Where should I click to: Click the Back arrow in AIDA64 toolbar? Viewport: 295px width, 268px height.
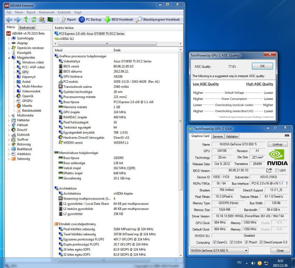point(9,19)
